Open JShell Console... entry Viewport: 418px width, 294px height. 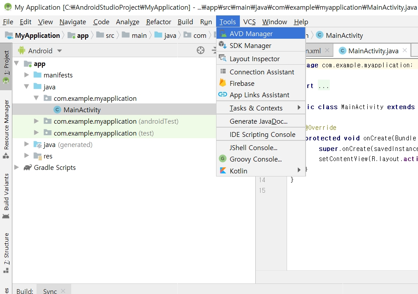click(x=261, y=148)
